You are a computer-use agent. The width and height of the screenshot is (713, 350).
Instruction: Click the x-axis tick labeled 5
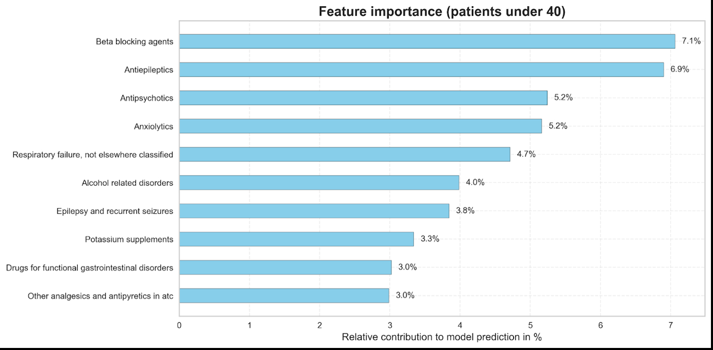pyautogui.click(x=530, y=325)
